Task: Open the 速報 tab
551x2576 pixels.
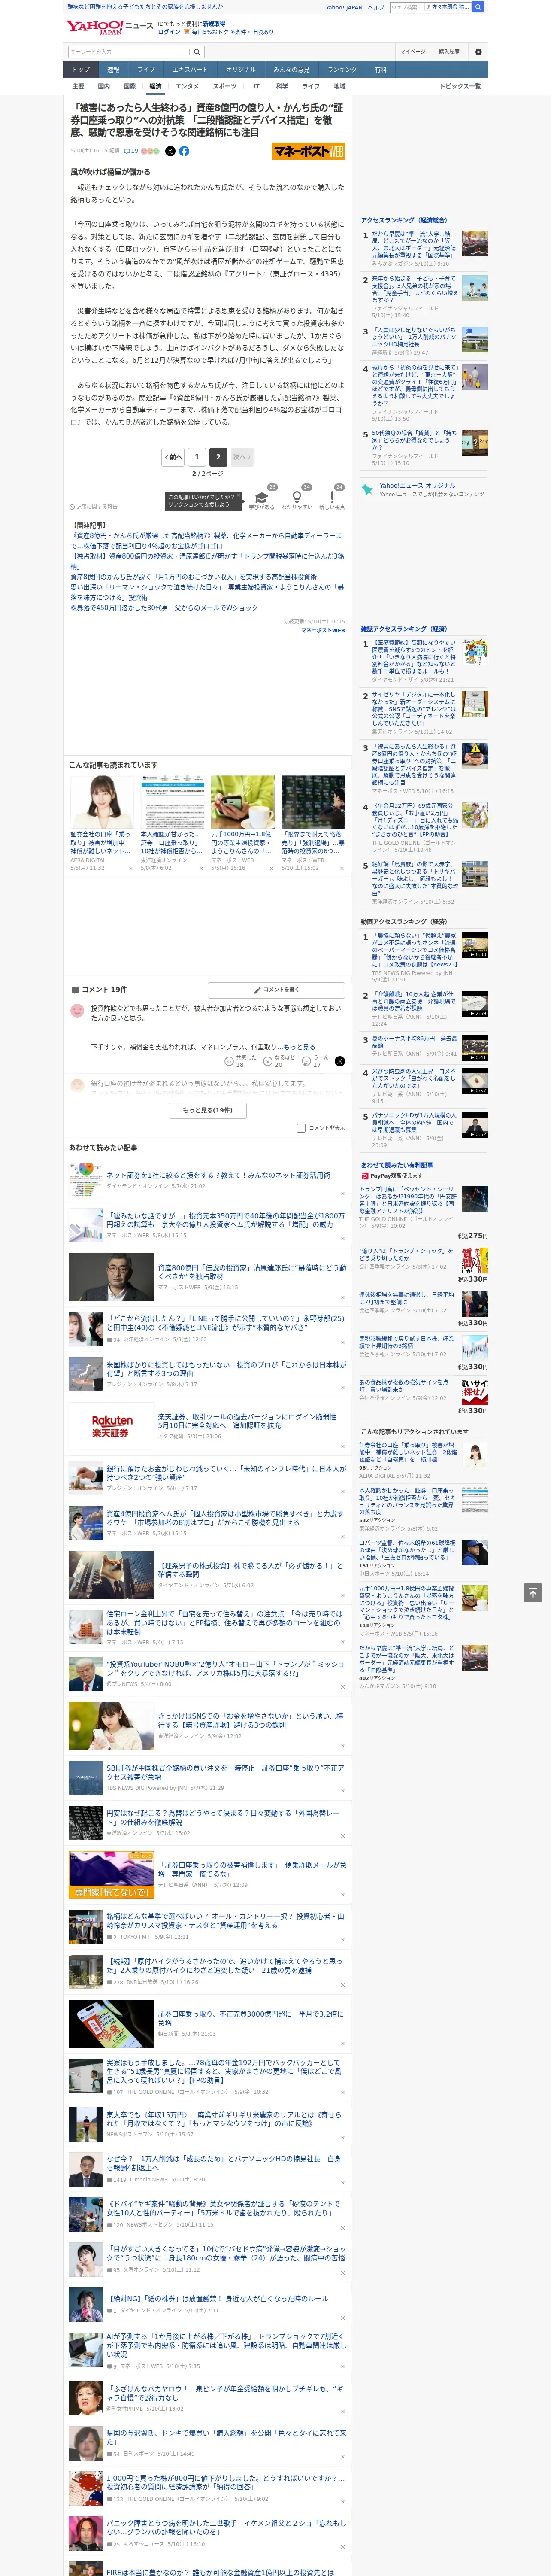Action: pos(113,70)
